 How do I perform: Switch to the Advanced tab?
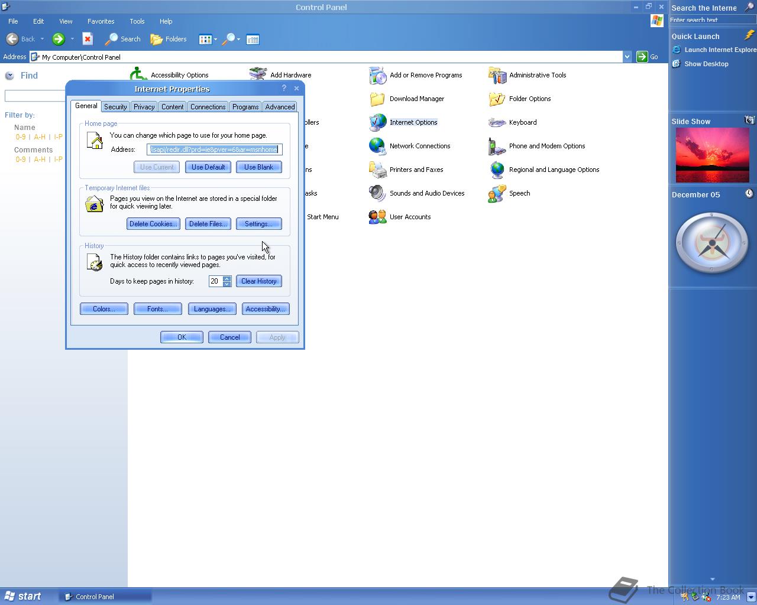click(x=280, y=107)
